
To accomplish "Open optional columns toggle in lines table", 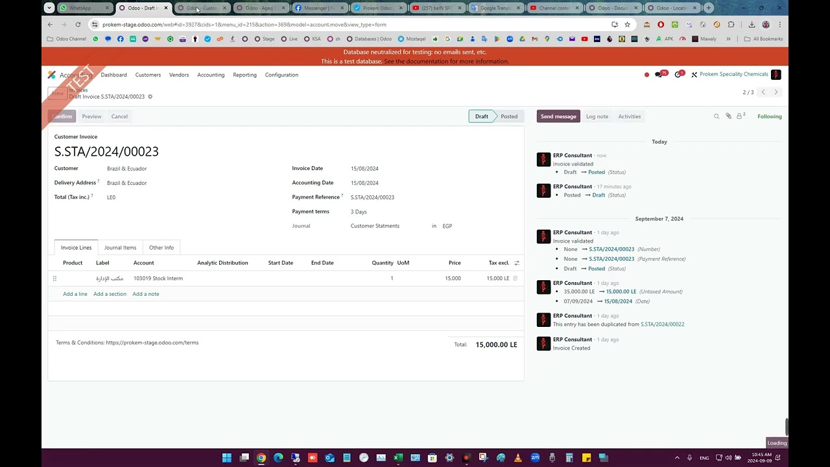I will (517, 263).
